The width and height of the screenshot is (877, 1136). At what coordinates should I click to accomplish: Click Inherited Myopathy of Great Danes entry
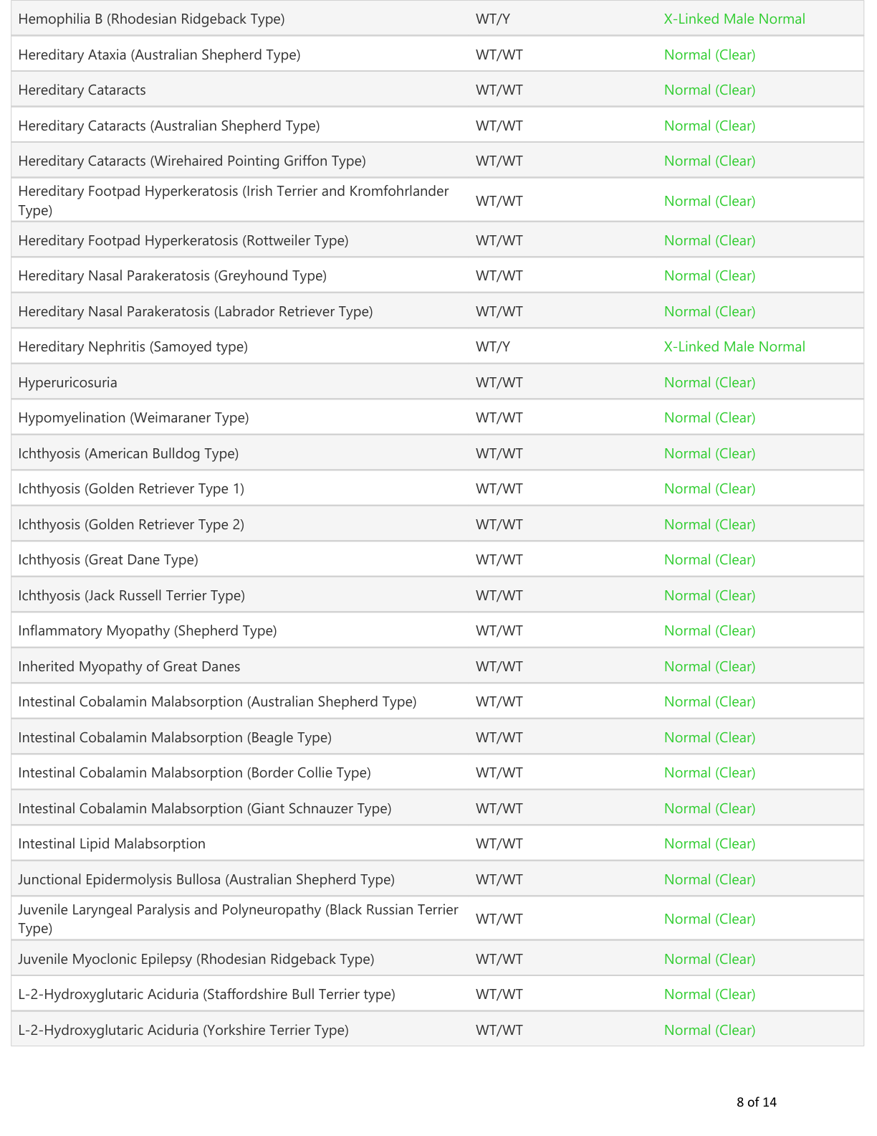pyautogui.click(x=129, y=667)
